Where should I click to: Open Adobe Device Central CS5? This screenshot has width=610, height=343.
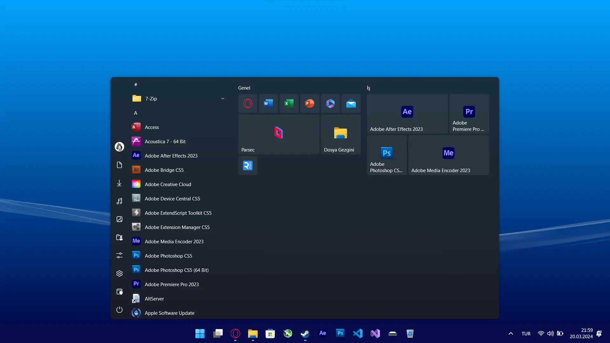pyautogui.click(x=179, y=198)
